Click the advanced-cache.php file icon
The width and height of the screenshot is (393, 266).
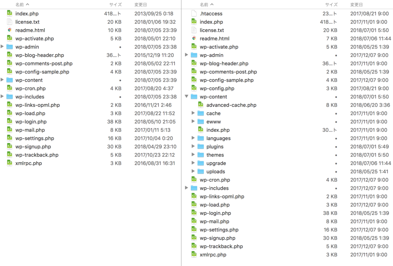(201, 105)
